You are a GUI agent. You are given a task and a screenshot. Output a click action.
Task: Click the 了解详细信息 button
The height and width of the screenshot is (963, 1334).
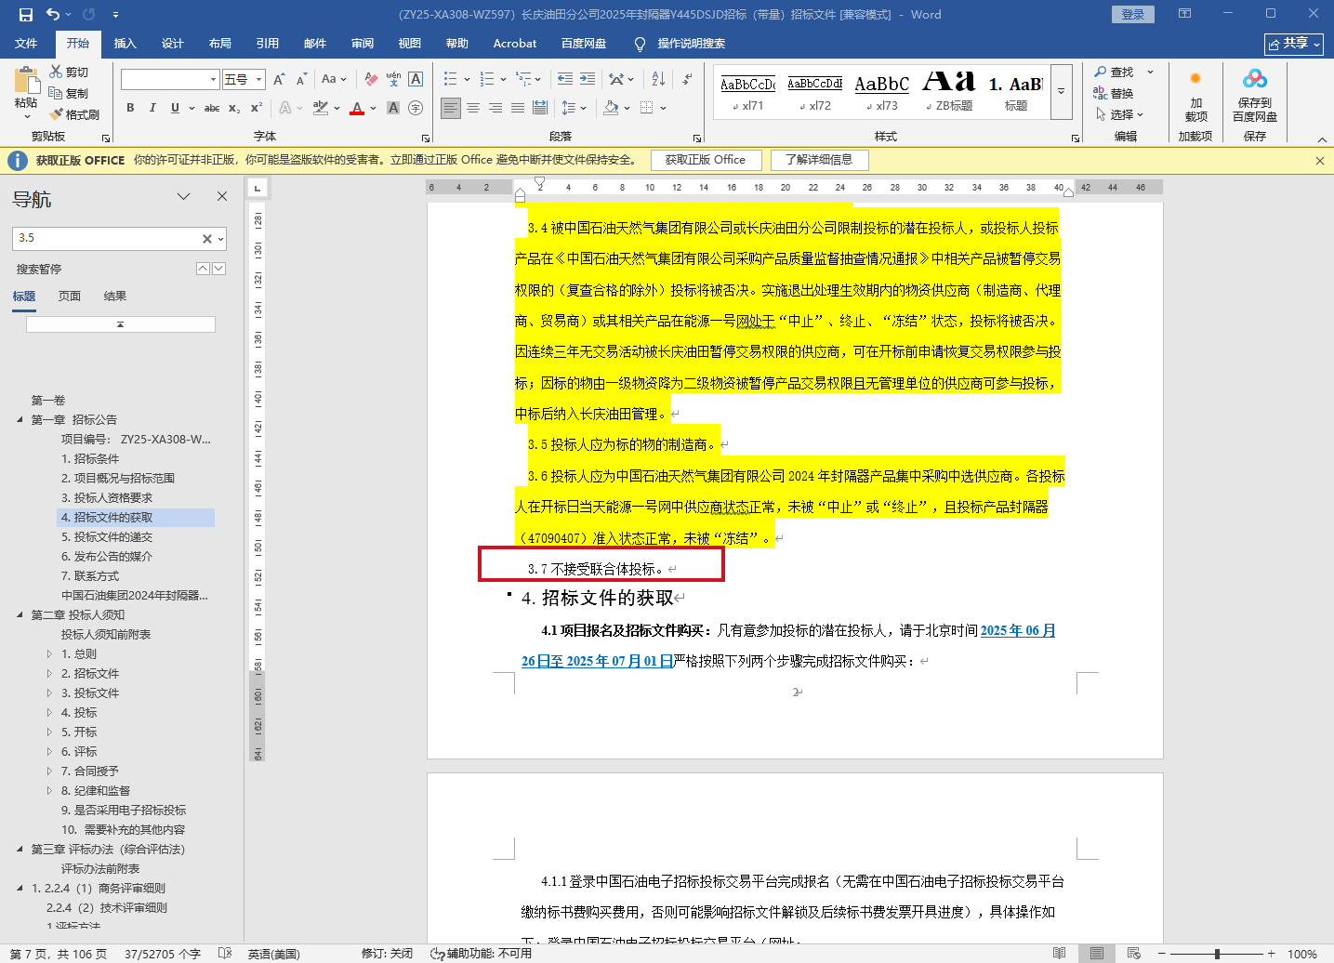[x=818, y=160]
